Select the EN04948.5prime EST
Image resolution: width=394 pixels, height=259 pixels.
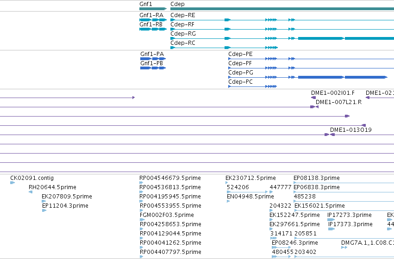tap(228, 201)
